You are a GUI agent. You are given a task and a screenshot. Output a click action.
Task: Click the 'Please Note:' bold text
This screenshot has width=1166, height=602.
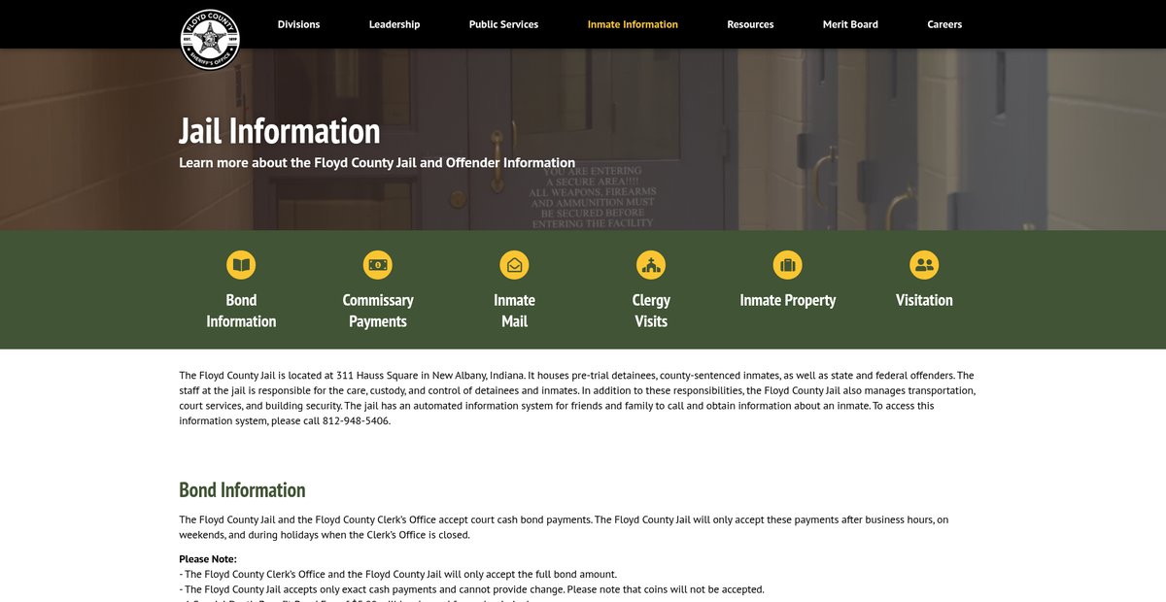(x=208, y=559)
